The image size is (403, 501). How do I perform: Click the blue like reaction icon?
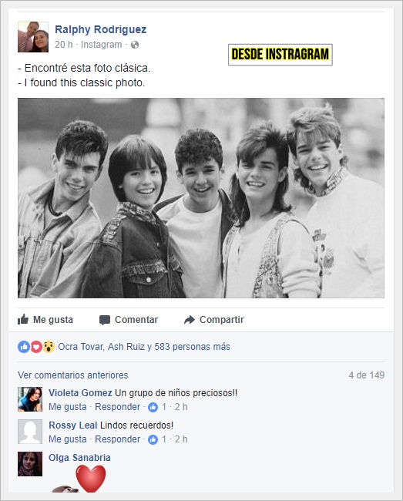24,347
